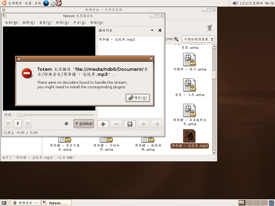This screenshot has height=206, width=275.
Task: Click the 周华健 - 孤枕难眠.wma file label
Action: click(x=148, y=148)
